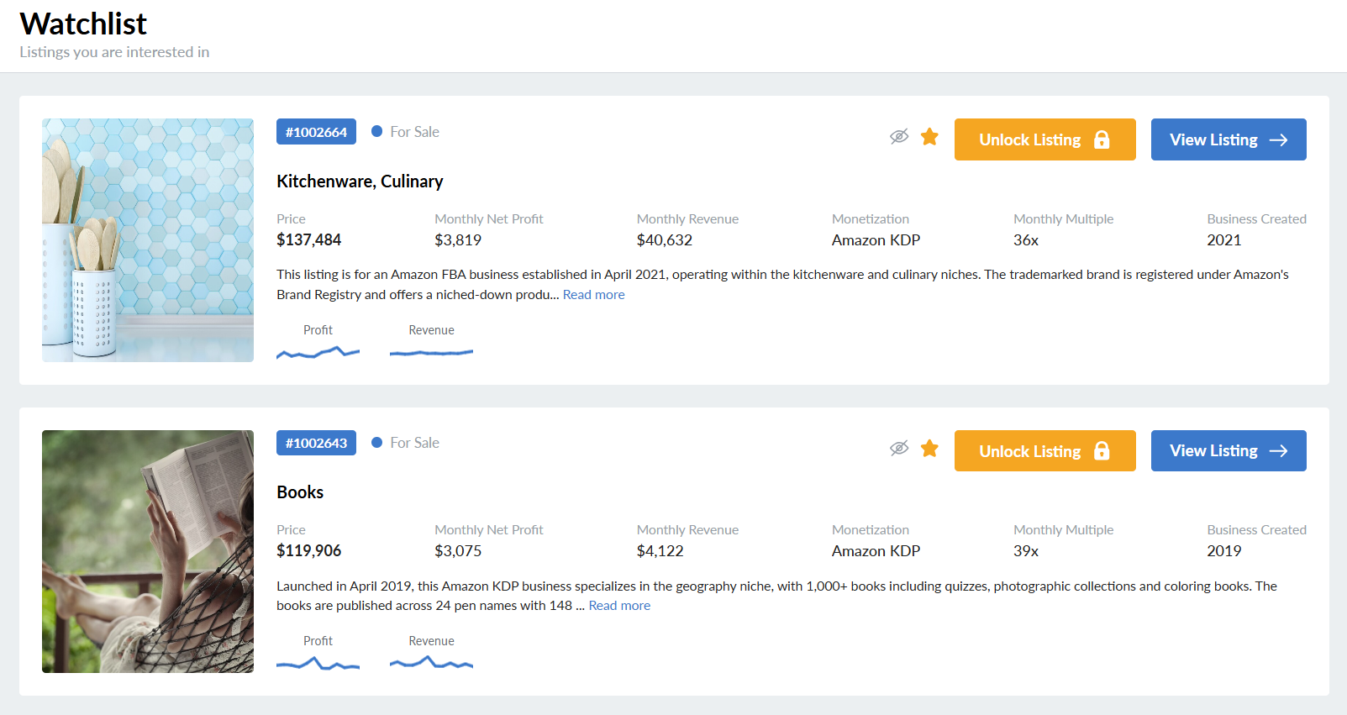Open the Books listing title
Screen dimensions: 1347x715
click(x=300, y=492)
